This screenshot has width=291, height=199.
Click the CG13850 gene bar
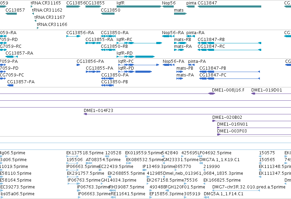click(x=108, y=14)
